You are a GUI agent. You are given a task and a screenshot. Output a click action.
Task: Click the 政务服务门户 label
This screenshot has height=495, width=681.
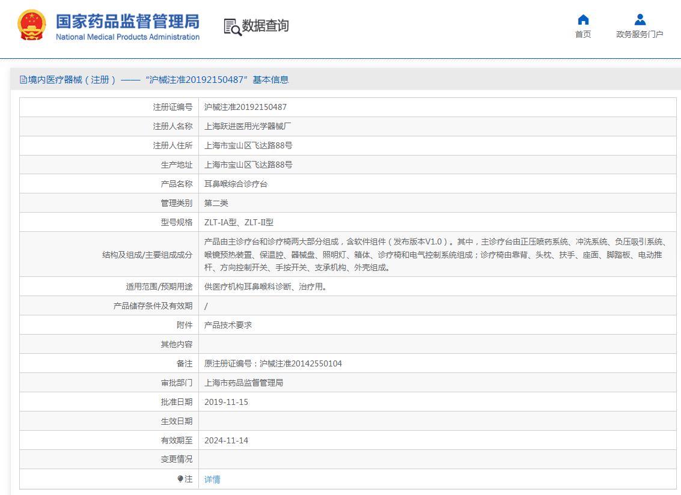click(640, 34)
